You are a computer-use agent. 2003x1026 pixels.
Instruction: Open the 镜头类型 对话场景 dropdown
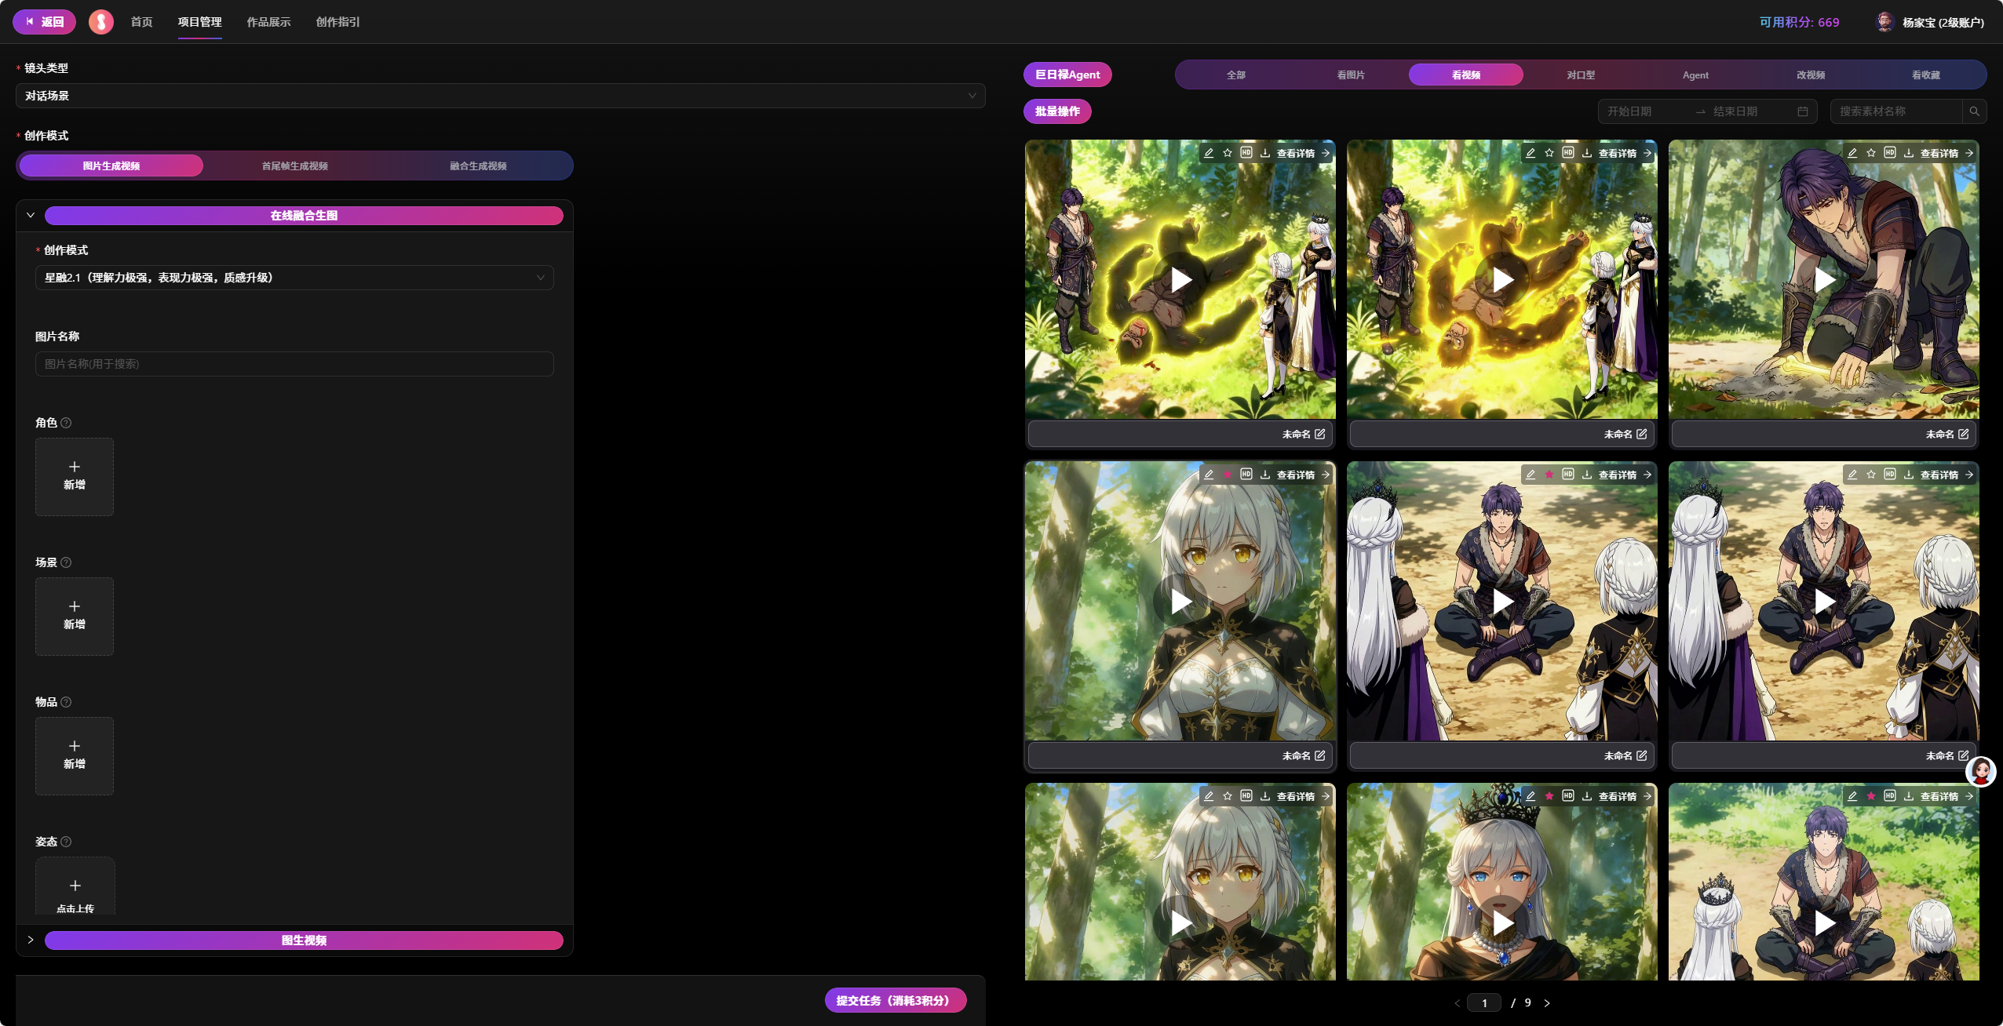tap(500, 96)
